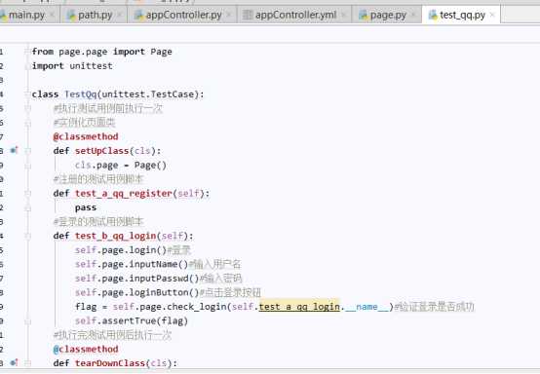Viewport: 540px width, 374px height.
Task: Click the test_a_qq_register method name
Action: click(124, 194)
